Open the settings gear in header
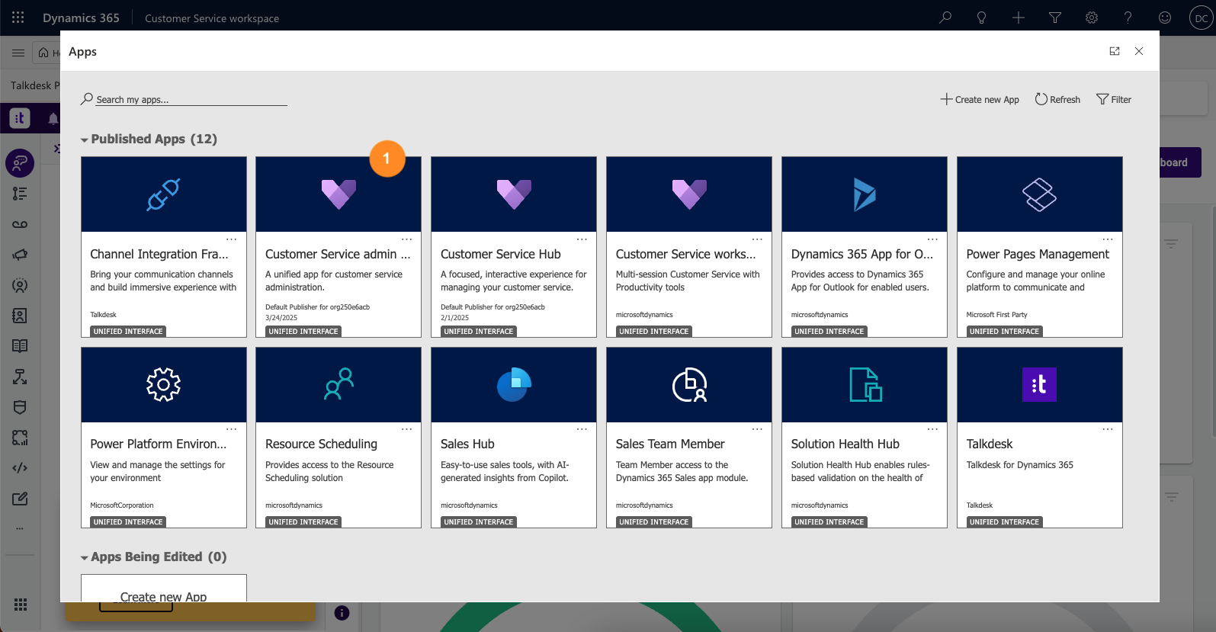 click(x=1092, y=18)
